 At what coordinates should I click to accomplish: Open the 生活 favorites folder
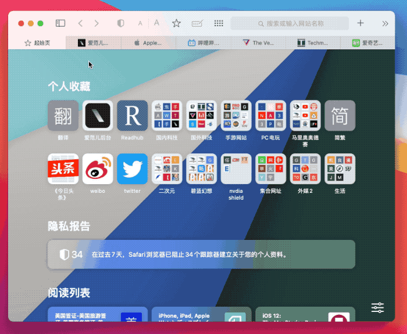[340, 169]
